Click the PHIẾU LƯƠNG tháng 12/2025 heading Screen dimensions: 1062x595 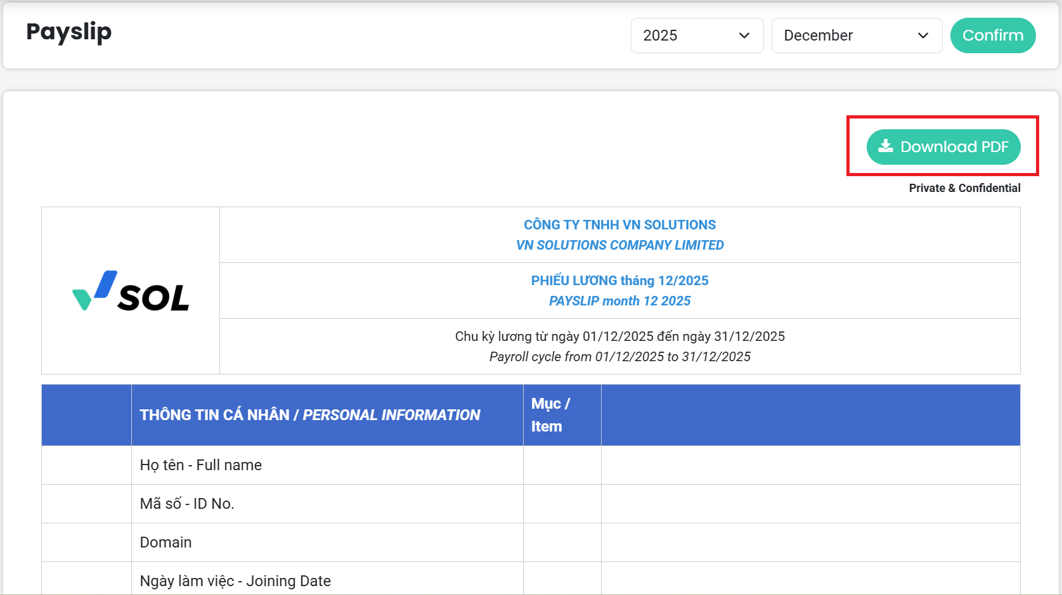pos(619,281)
